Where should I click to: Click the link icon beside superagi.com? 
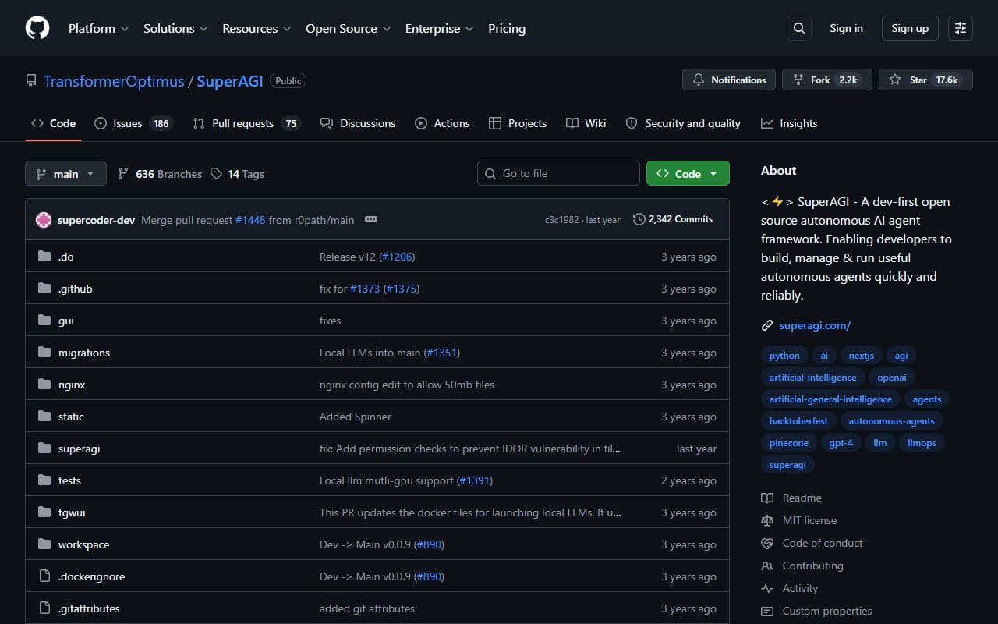(767, 325)
